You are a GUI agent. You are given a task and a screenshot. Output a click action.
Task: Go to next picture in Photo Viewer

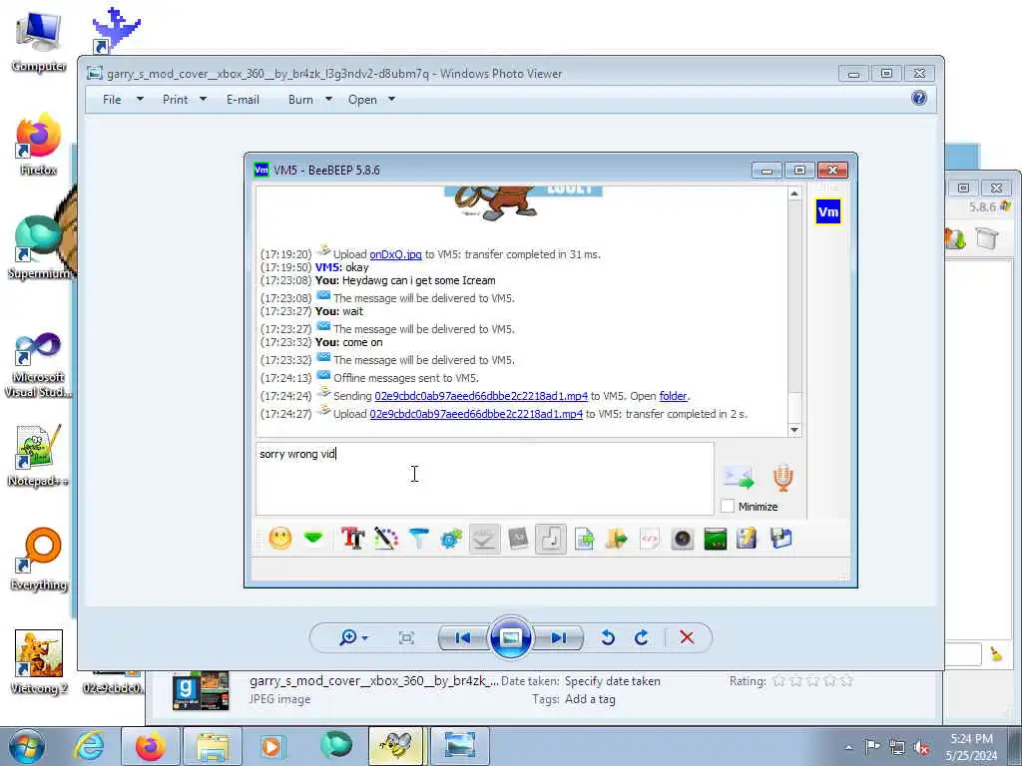click(559, 637)
